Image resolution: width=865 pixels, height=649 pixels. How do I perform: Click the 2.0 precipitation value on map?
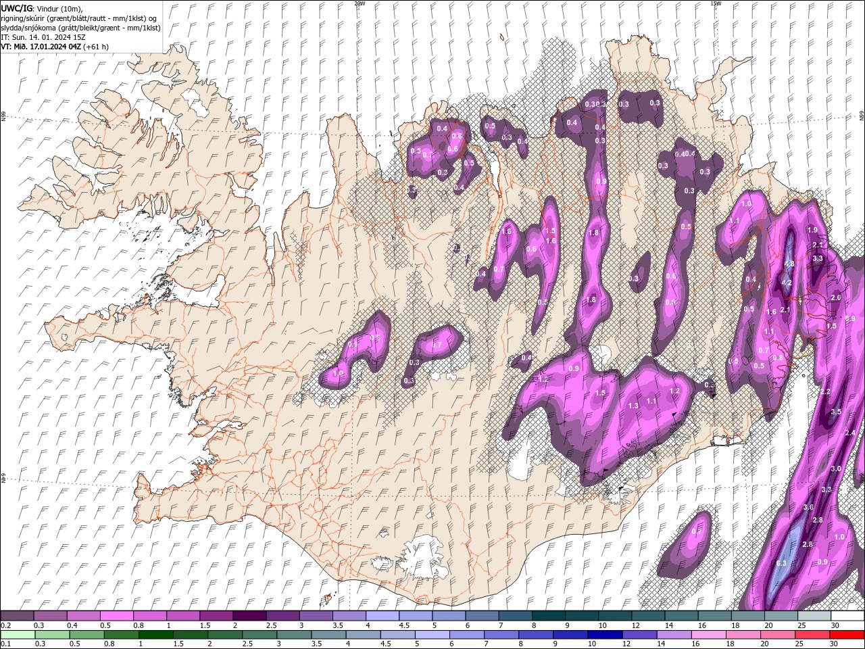(836, 298)
